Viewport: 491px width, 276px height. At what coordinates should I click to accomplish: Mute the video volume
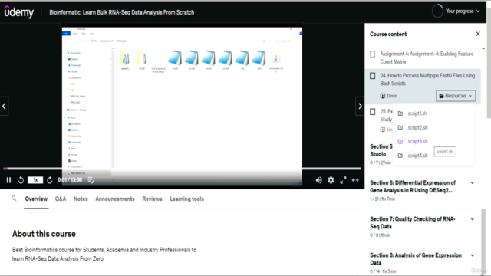click(x=319, y=180)
